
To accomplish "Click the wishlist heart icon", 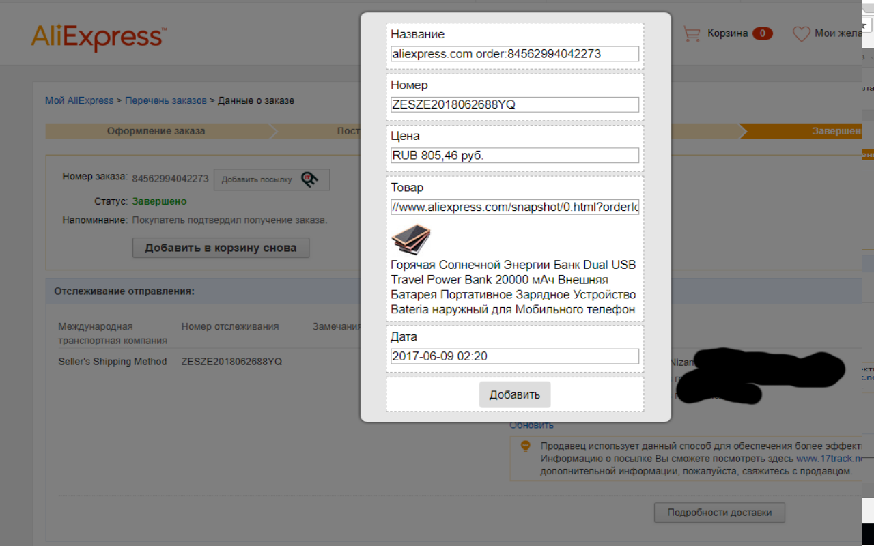I will click(801, 33).
